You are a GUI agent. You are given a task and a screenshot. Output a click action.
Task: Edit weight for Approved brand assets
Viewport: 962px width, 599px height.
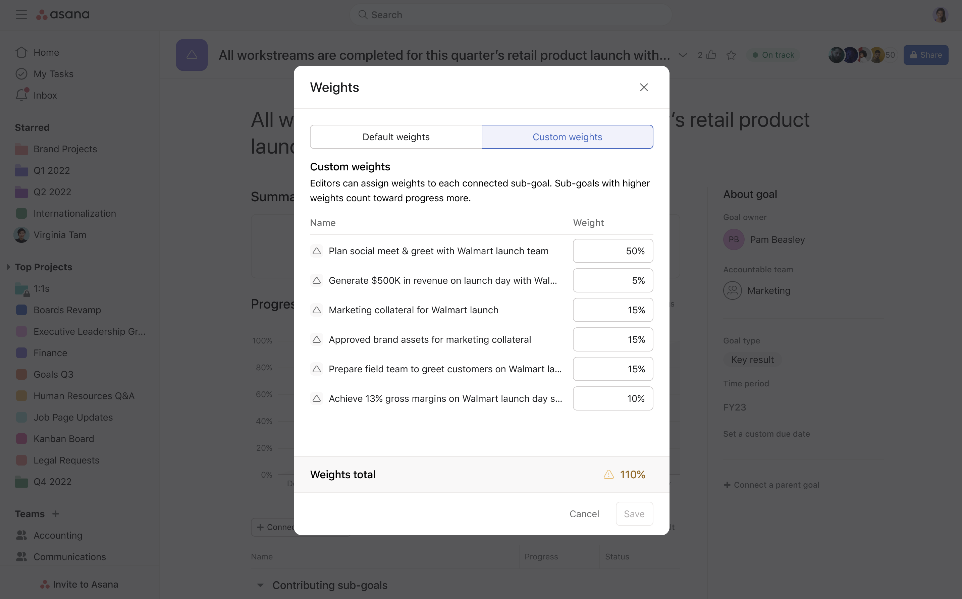pyautogui.click(x=613, y=339)
